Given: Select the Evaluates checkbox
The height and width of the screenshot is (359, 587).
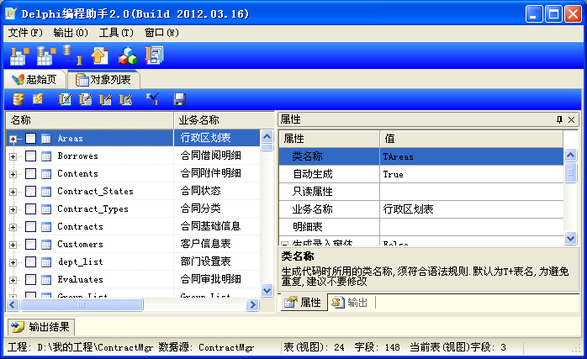Looking at the screenshot, I should click(31, 279).
